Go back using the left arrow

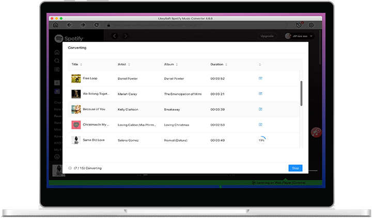(69, 25)
